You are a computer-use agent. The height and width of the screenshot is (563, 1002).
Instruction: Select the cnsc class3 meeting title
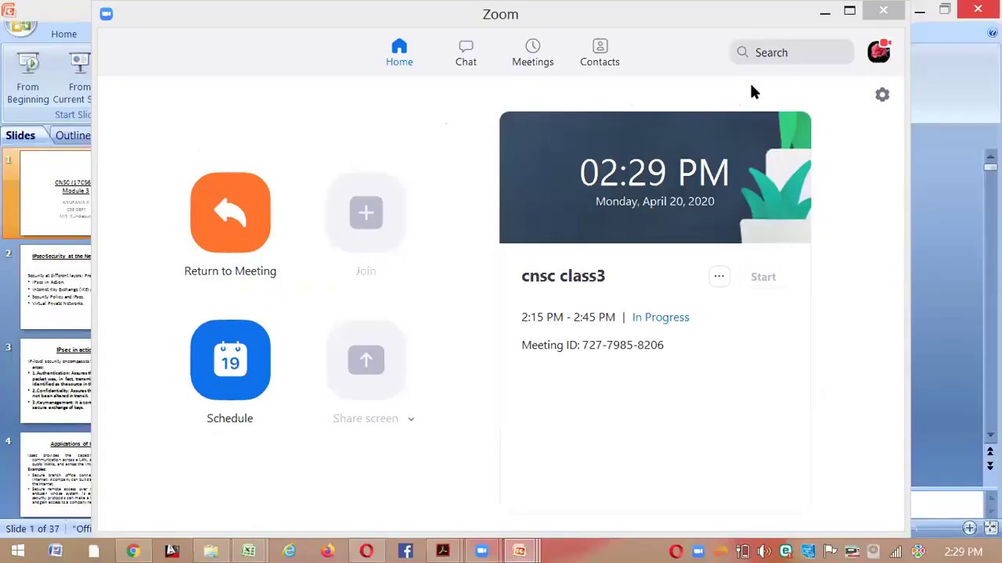[563, 276]
